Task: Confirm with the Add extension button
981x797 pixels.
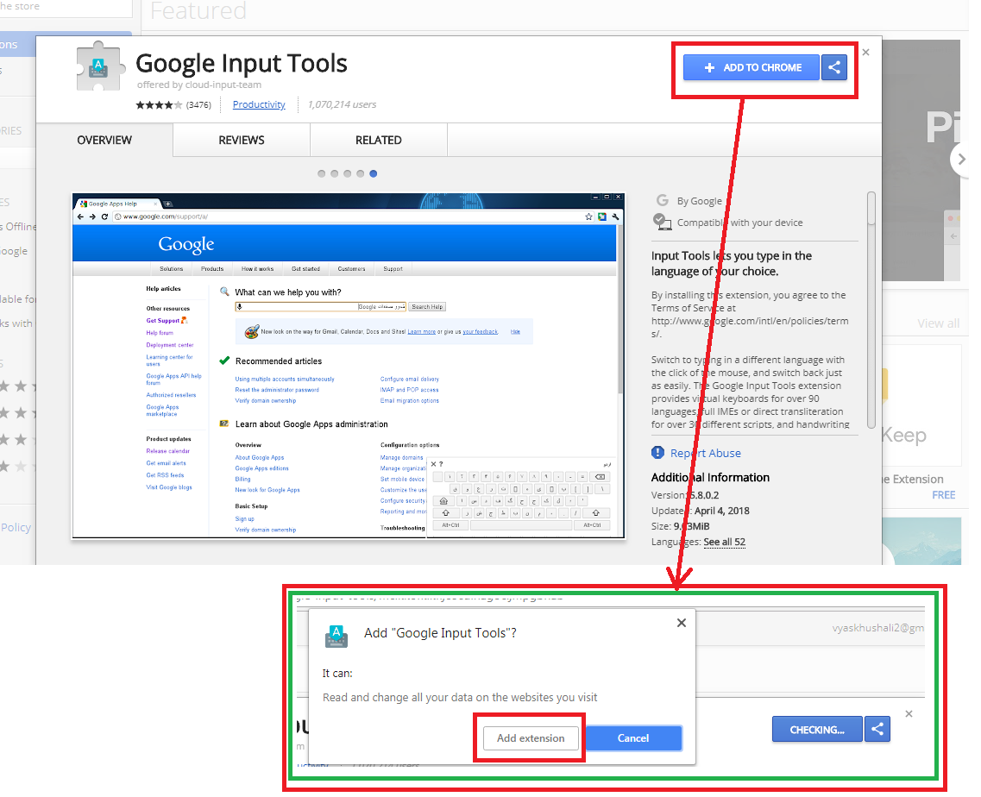Action: (531, 738)
